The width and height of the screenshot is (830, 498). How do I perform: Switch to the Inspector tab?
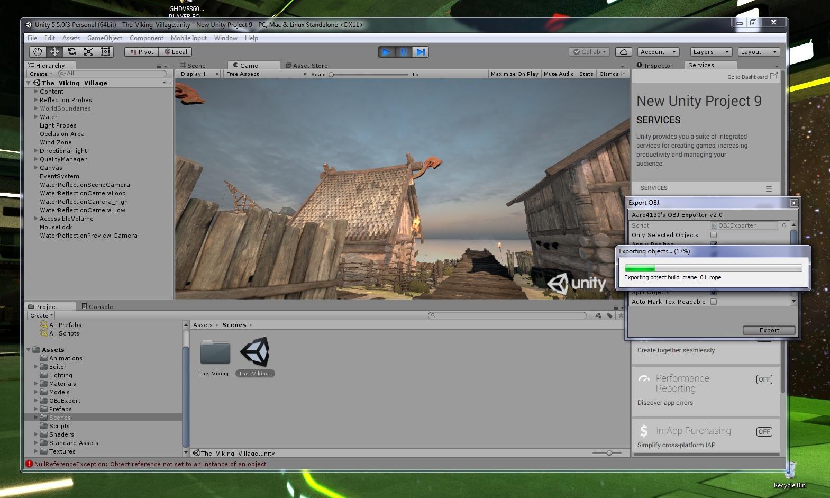tap(655, 66)
